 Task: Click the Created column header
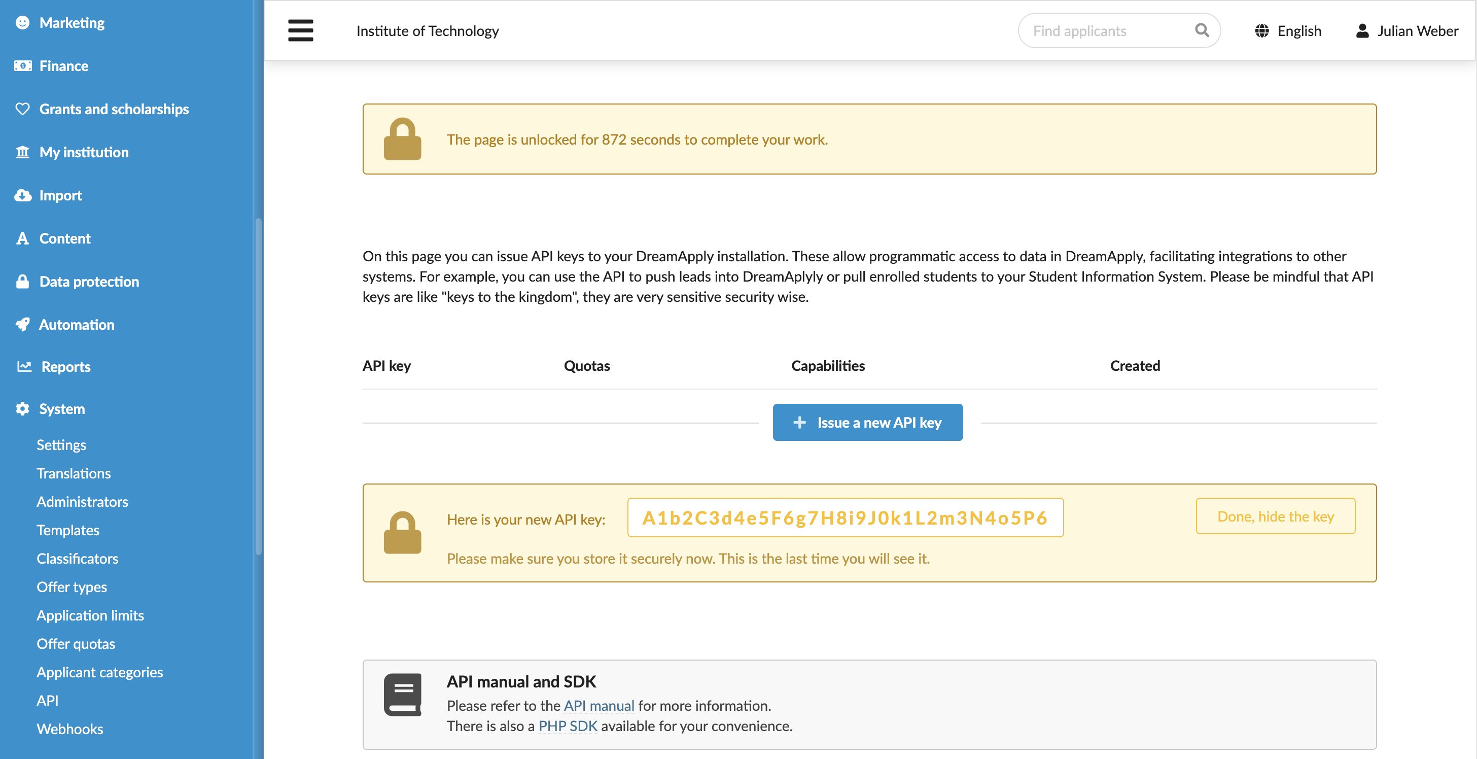[x=1135, y=365]
